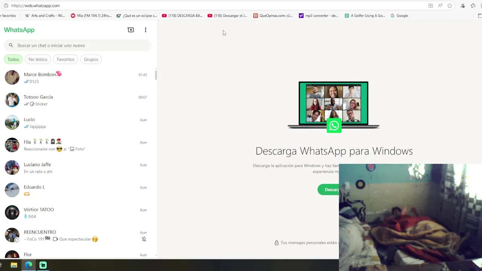Click the 'Sticker' preview under Totooo Garcia
This screenshot has height=271, width=482.
(x=41, y=104)
